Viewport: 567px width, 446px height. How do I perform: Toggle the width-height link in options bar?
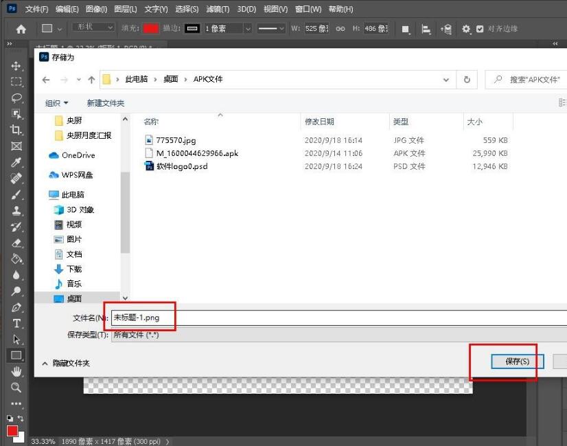339,29
